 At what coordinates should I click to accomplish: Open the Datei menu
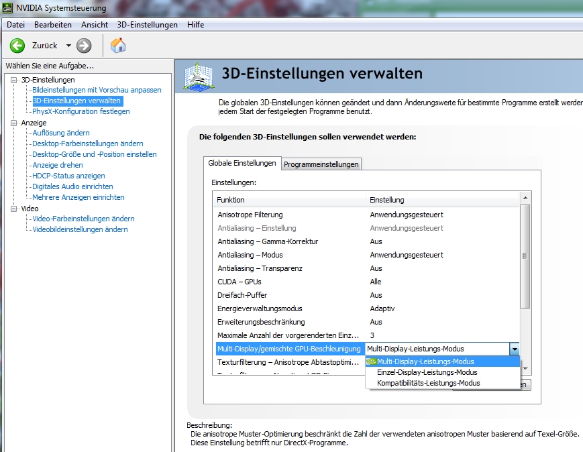point(15,25)
